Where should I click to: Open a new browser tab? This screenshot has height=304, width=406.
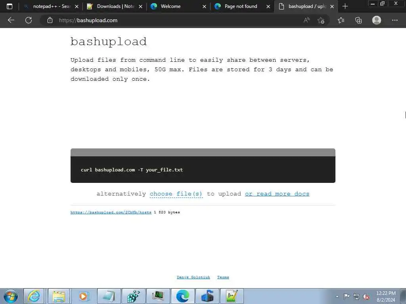(345, 6)
